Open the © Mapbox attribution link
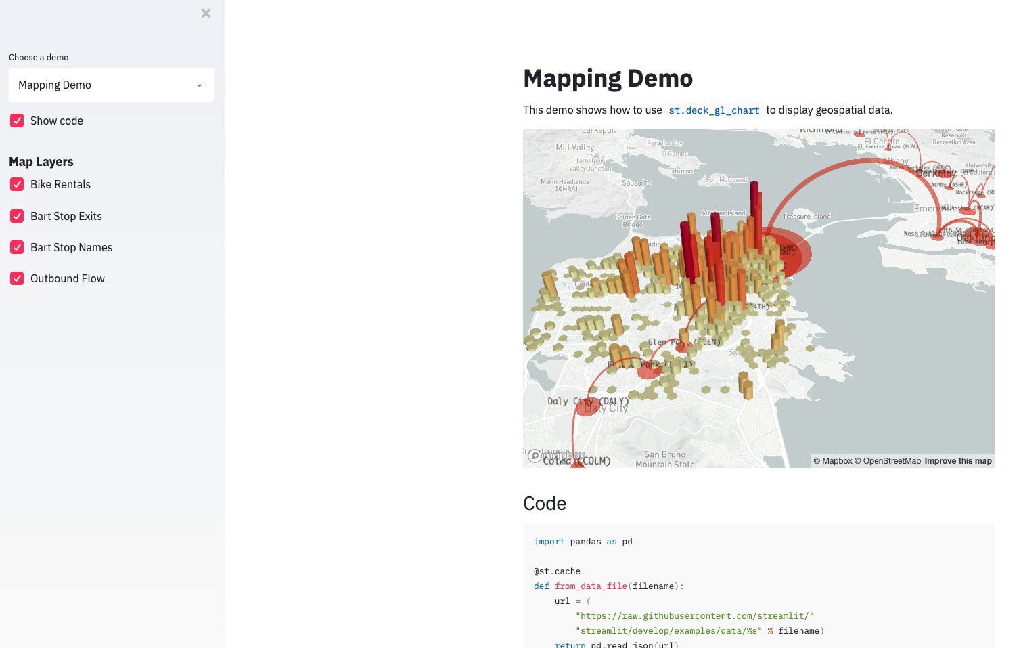 tap(832, 461)
